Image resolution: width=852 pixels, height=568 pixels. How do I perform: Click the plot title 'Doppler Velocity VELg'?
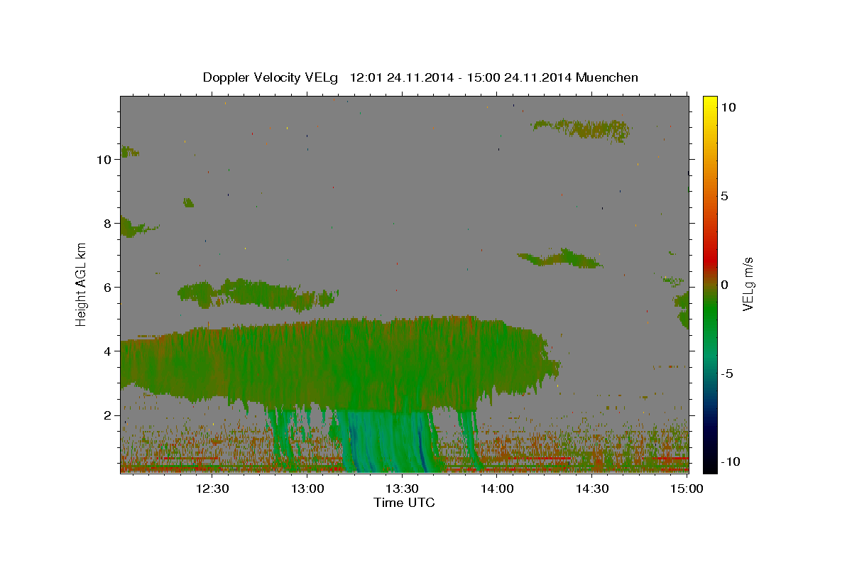click(x=271, y=77)
